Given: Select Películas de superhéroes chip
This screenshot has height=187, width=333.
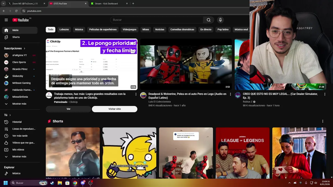Looking at the screenshot, I should pos(103,30).
